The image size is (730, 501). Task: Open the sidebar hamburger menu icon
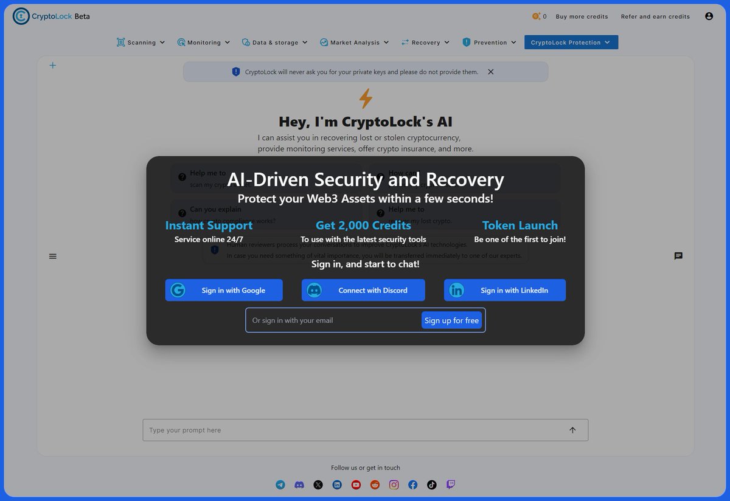(52, 256)
